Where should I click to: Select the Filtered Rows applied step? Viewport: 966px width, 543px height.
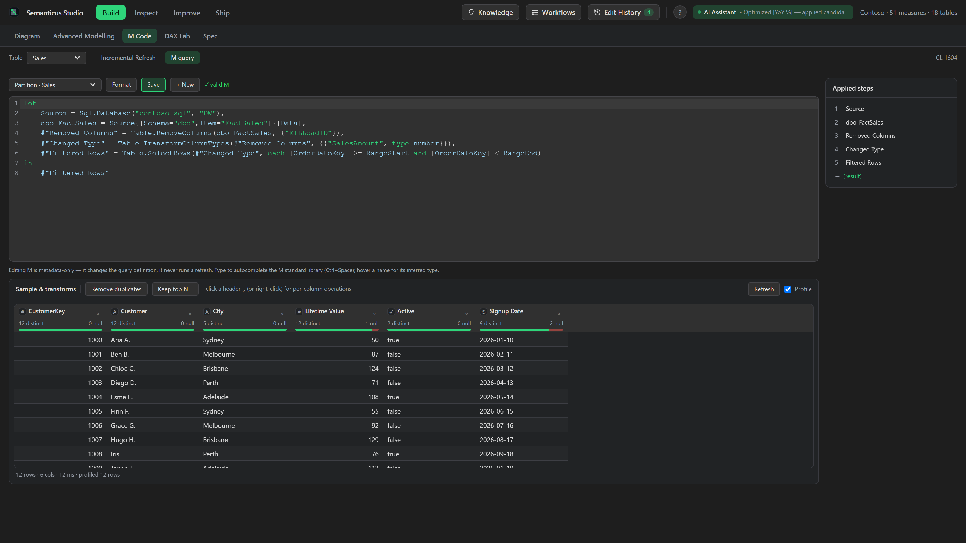(x=863, y=162)
